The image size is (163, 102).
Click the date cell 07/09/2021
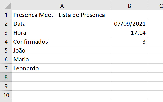pos(129,24)
